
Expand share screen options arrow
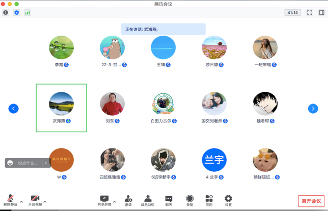[115, 202]
